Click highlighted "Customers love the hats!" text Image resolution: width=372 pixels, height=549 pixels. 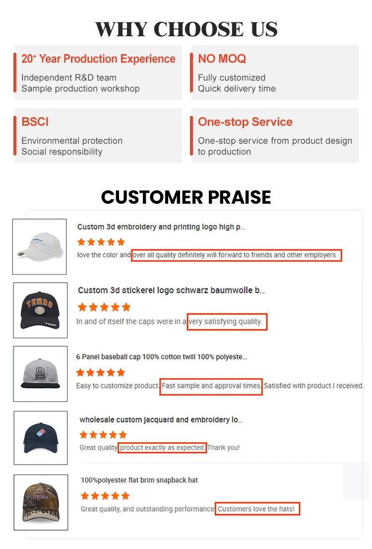coord(257,509)
